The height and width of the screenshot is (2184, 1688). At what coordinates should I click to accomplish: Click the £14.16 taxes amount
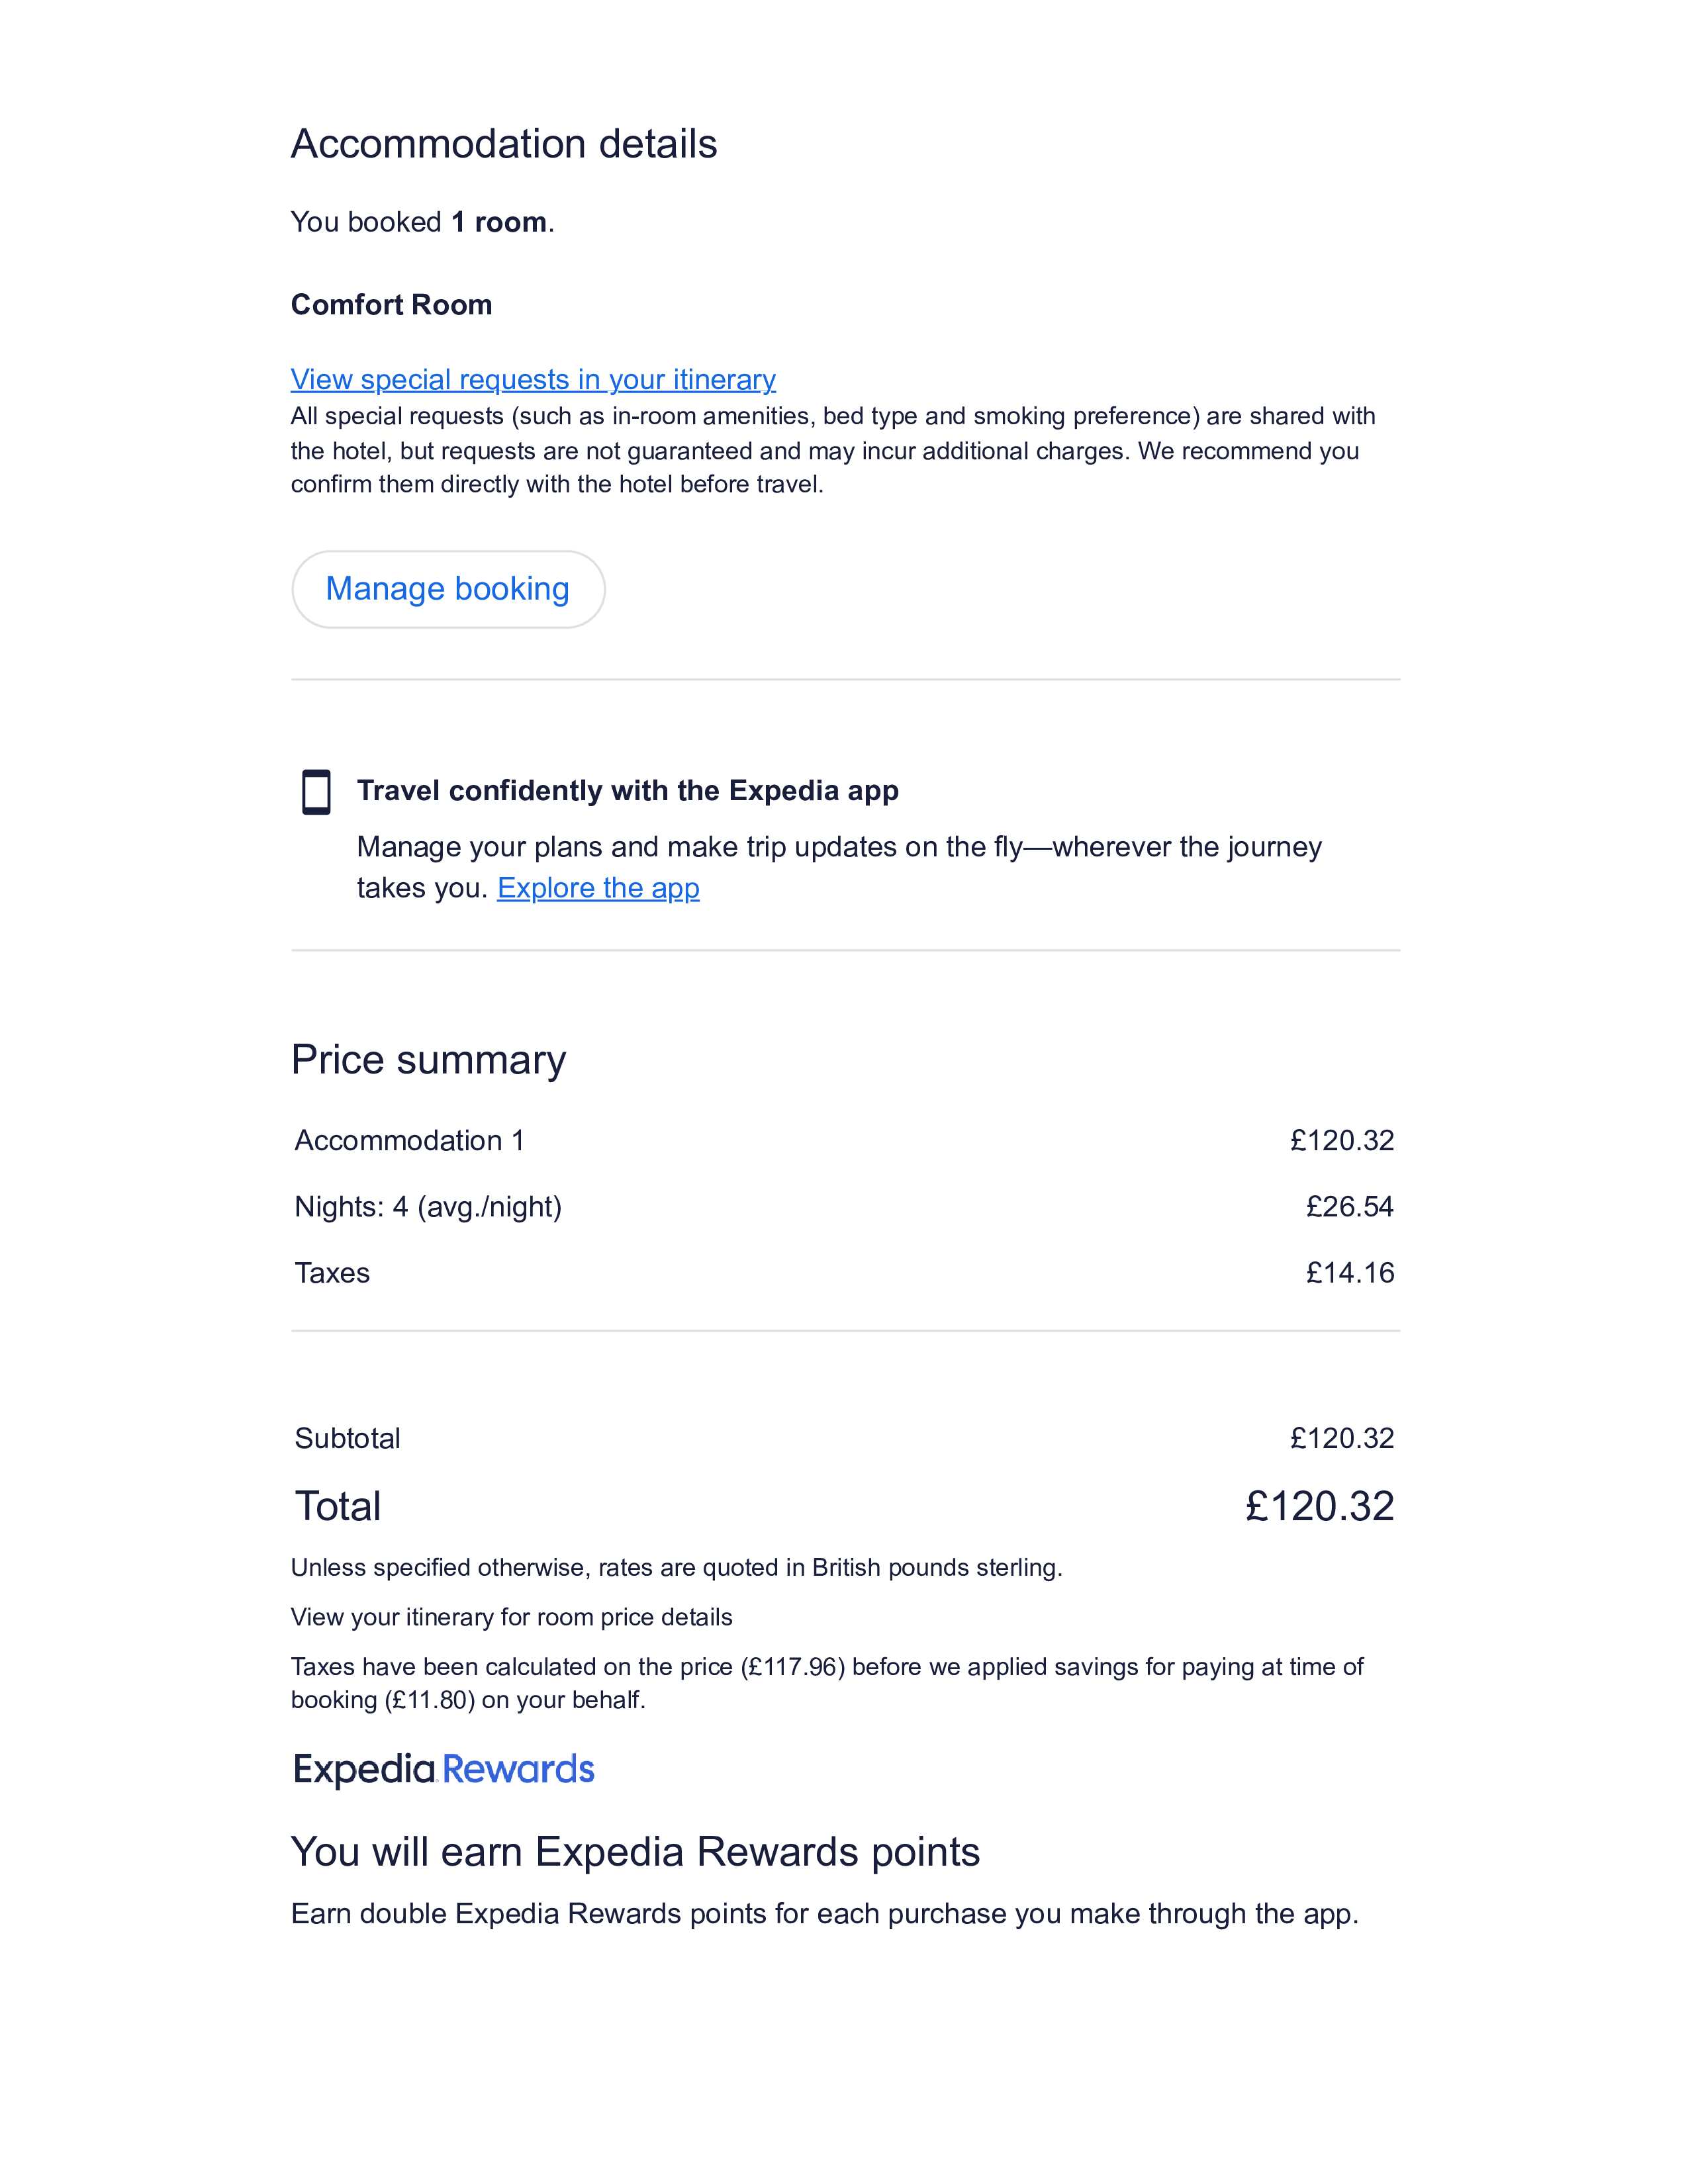click(x=1349, y=1273)
